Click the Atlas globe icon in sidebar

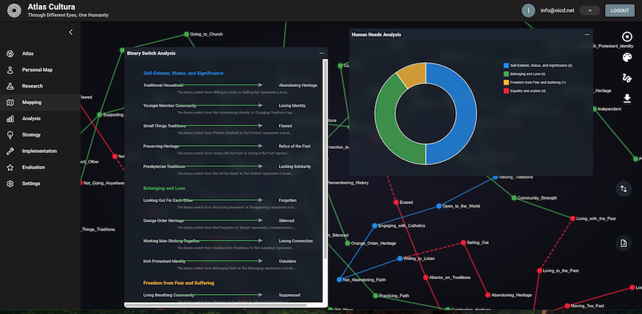tap(10, 53)
